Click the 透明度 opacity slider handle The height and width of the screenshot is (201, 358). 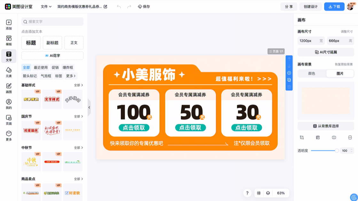(337, 151)
